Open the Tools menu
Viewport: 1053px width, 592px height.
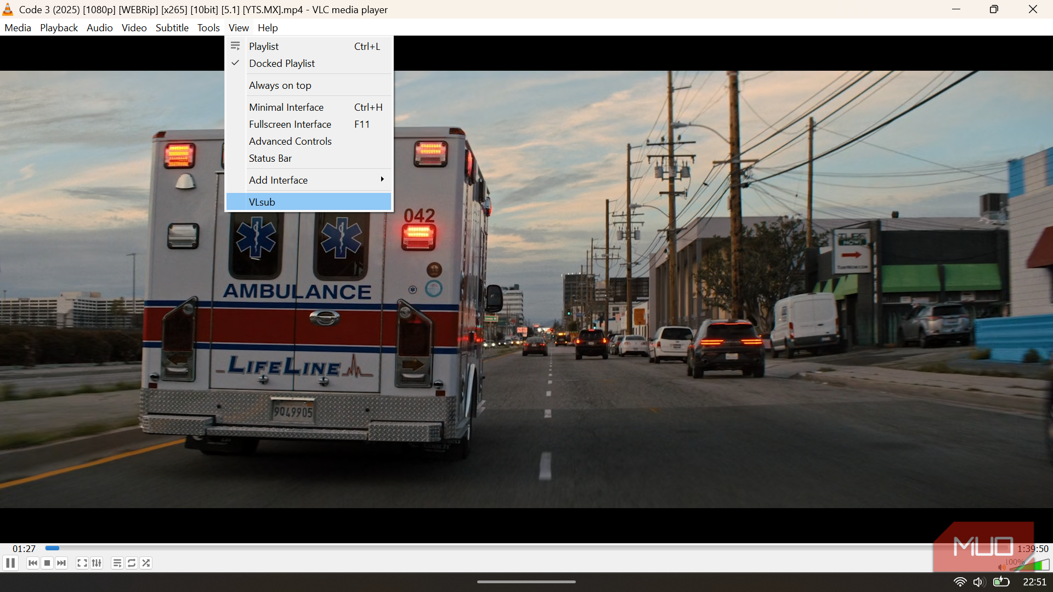(208, 27)
